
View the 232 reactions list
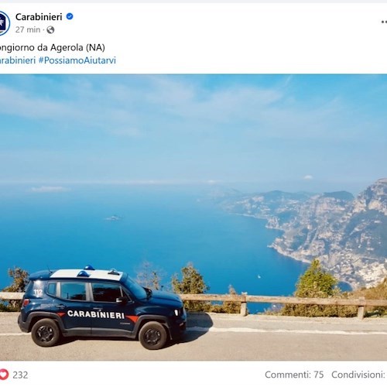[x=20, y=375]
